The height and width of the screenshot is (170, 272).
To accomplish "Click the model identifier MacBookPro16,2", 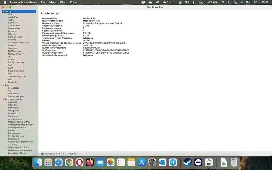I will tap(91, 21).
